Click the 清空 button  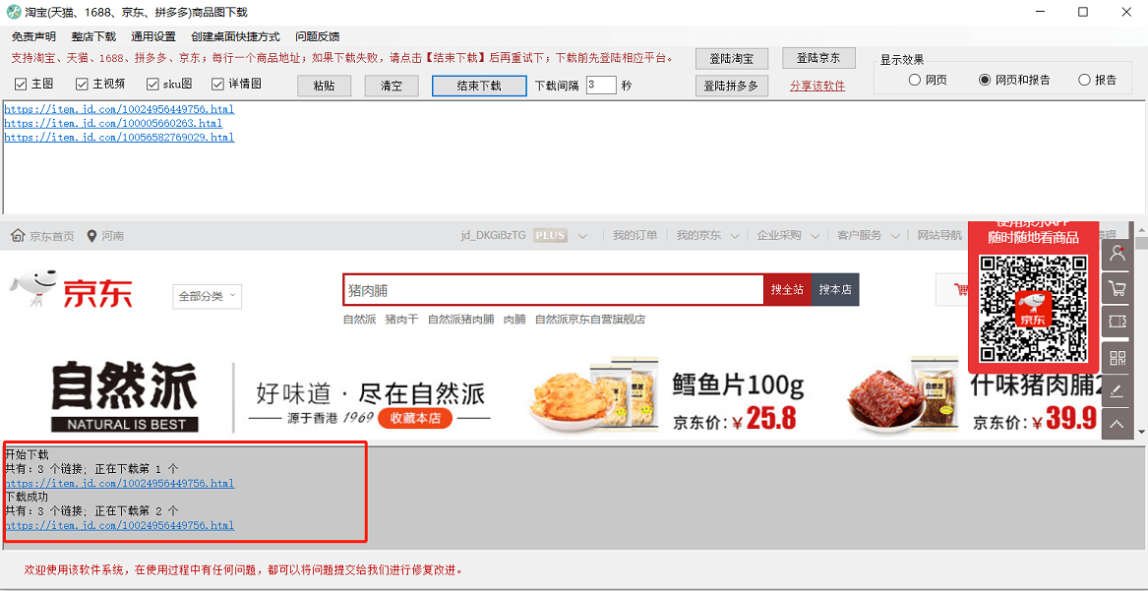tap(392, 86)
